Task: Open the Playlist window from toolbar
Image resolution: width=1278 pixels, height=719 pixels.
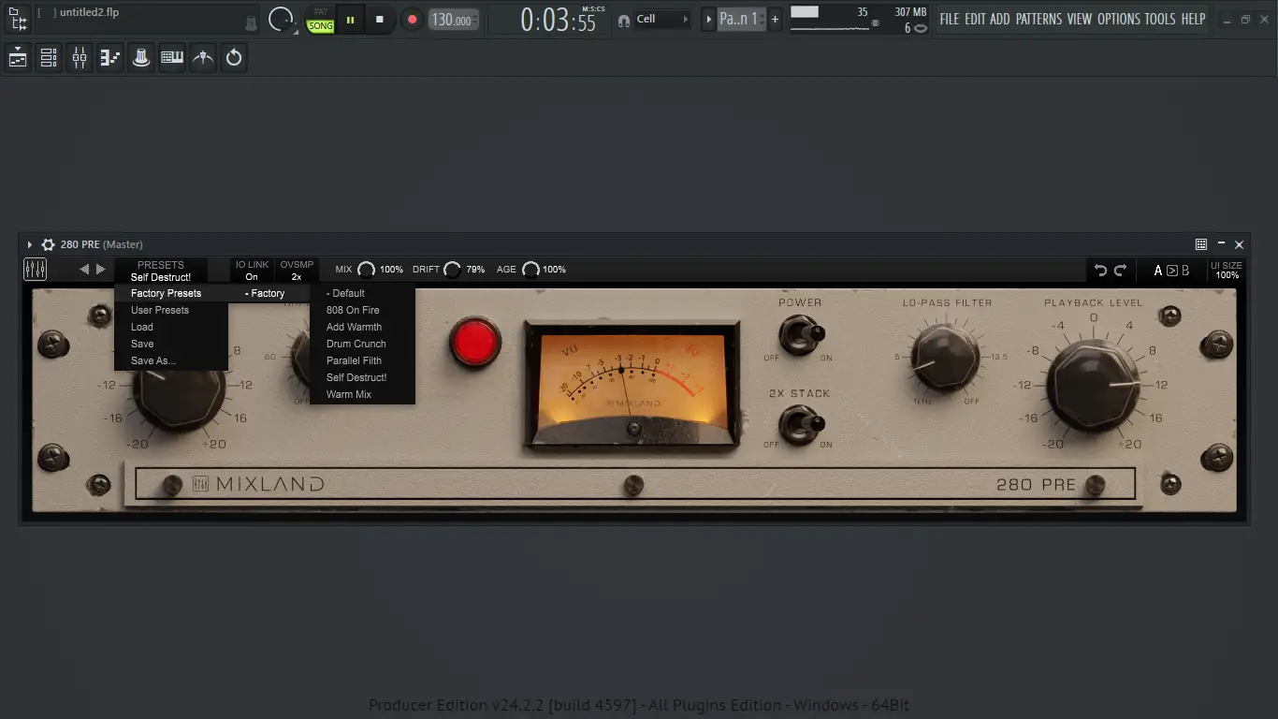Action: coord(18,58)
